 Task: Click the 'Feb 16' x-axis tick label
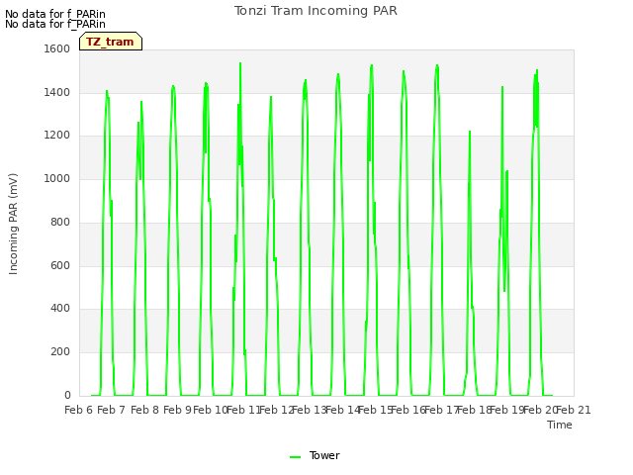tap(408, 410)
